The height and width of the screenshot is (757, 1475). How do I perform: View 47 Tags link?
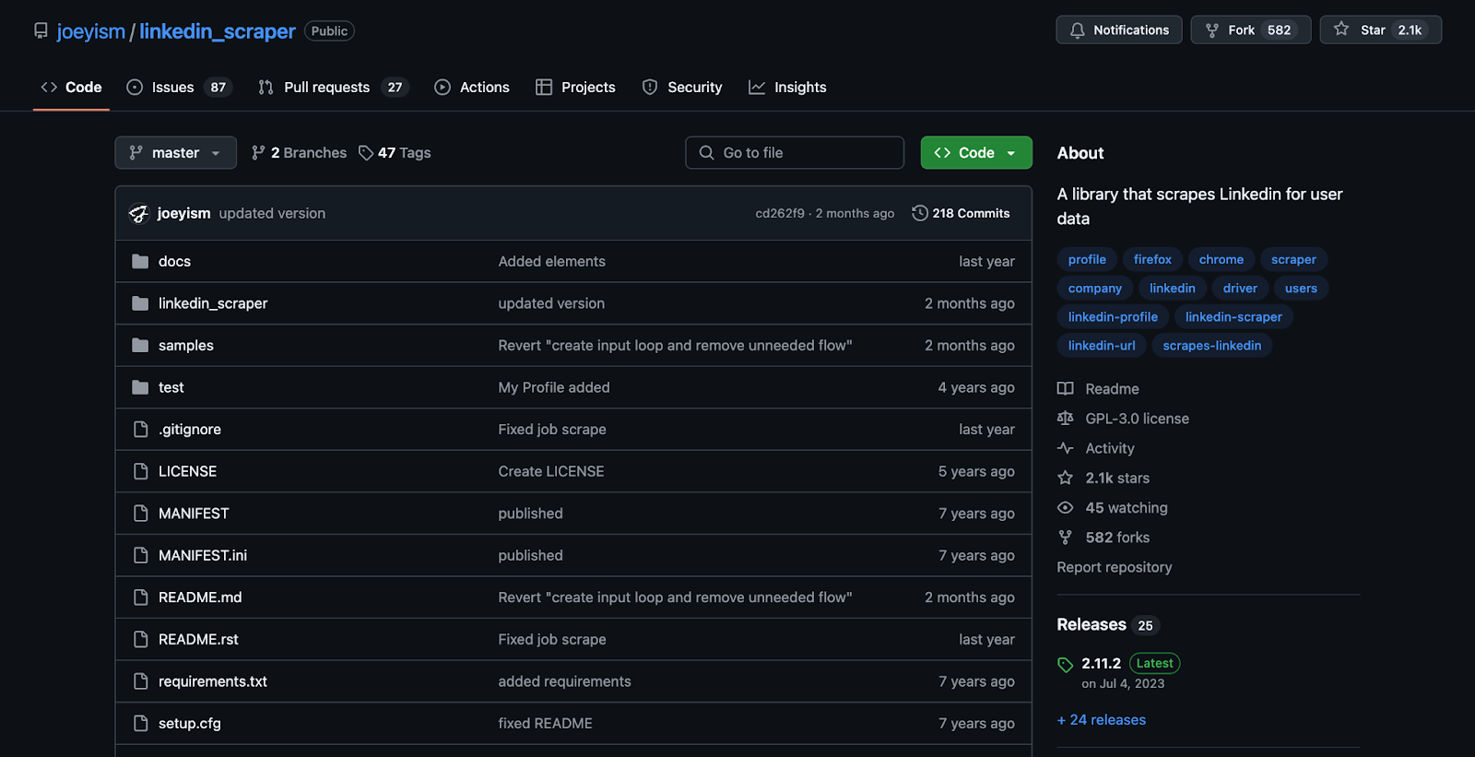pyautogui.click(x=395, y=153)
